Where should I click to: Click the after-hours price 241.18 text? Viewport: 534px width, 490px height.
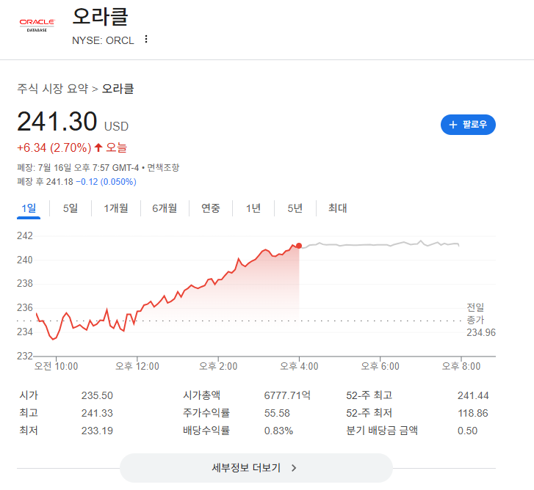[x=59, y=182]
